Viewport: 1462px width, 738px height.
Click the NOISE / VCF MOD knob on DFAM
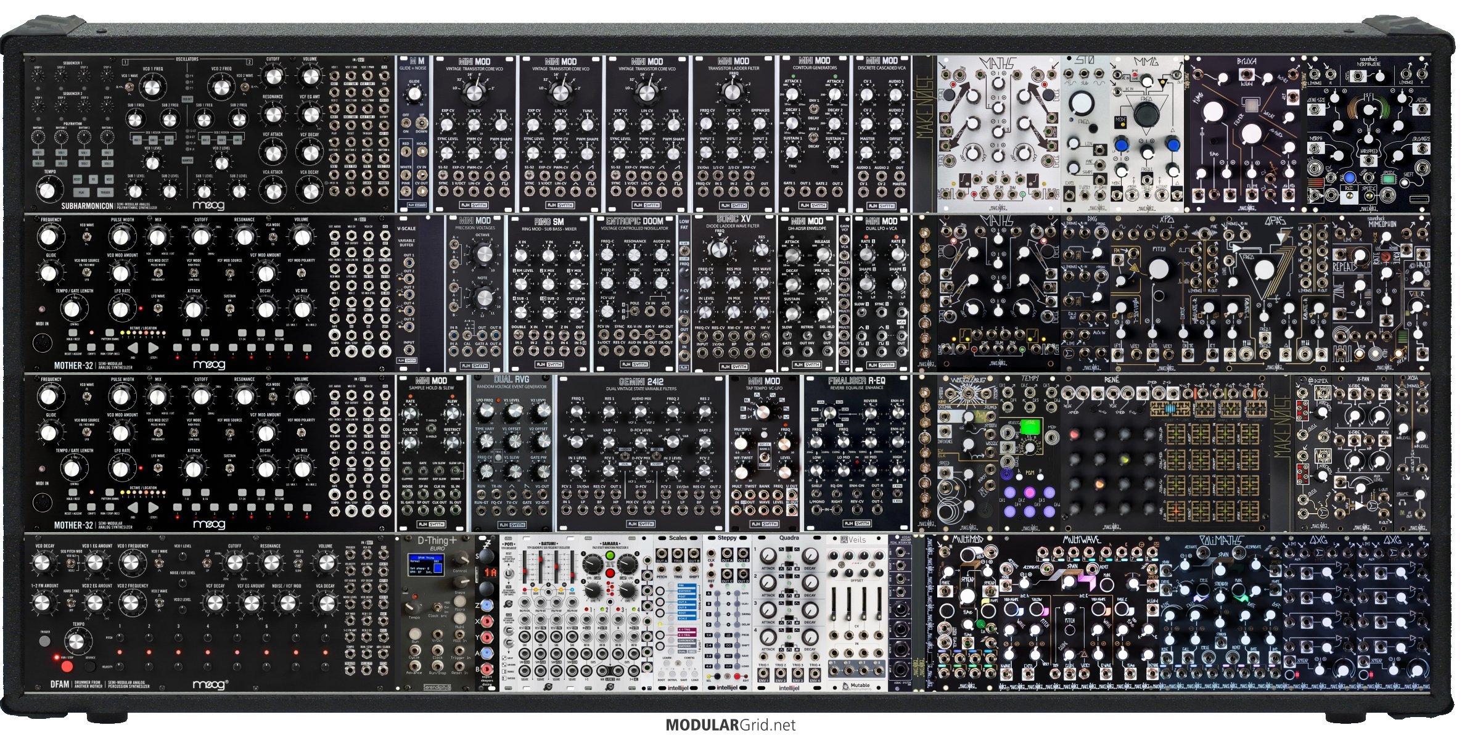point(287,603)
